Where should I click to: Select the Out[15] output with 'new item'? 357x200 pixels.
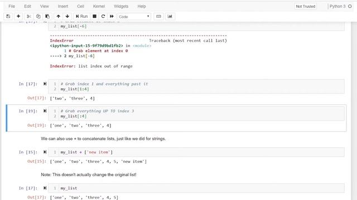(98, 162)
